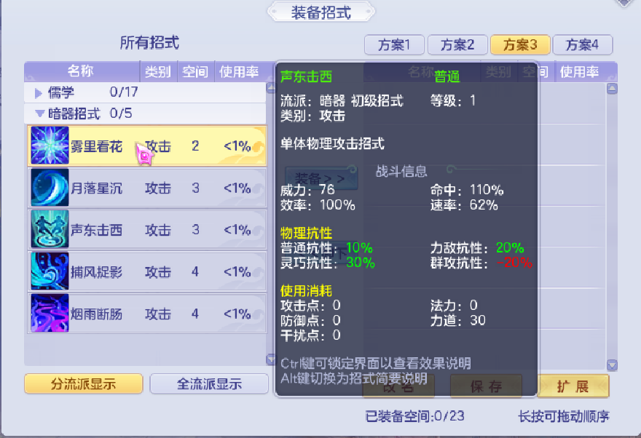Screen dimensions: 641x438
Task: Select the 月落星沉 row name
Action: click(x=96, y=188)
